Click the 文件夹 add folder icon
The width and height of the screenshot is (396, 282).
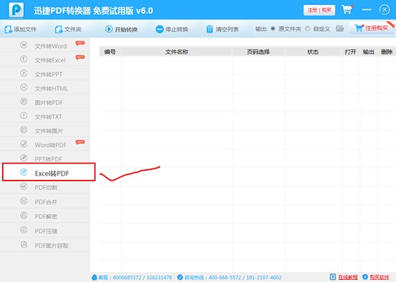pos(59,29)
